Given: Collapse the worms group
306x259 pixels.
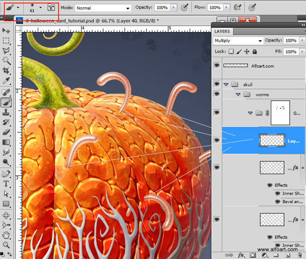Looking at the screenshot, I should pos(238,94).
